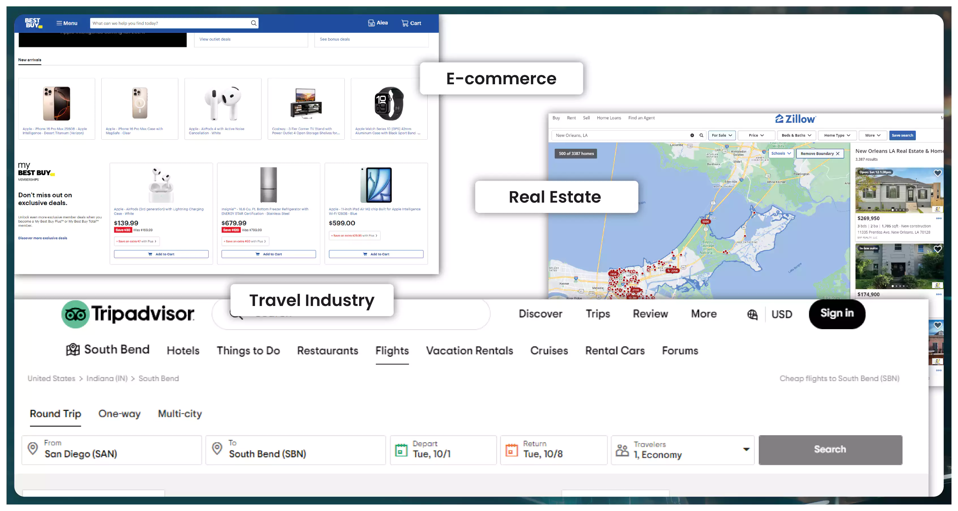Open iPhone 16 Pro Max MagSafe case thumbnail
This screenshot has height=511, width=958.
tap(140, 103)
